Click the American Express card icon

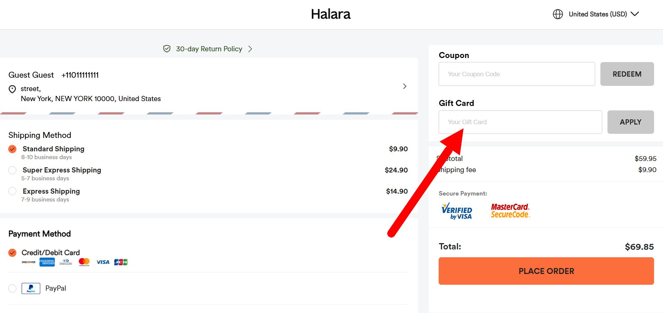tap(47, 262)
